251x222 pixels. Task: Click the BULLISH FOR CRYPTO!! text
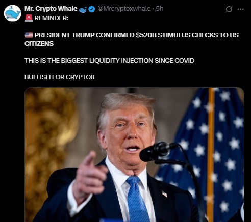[59, 77]
